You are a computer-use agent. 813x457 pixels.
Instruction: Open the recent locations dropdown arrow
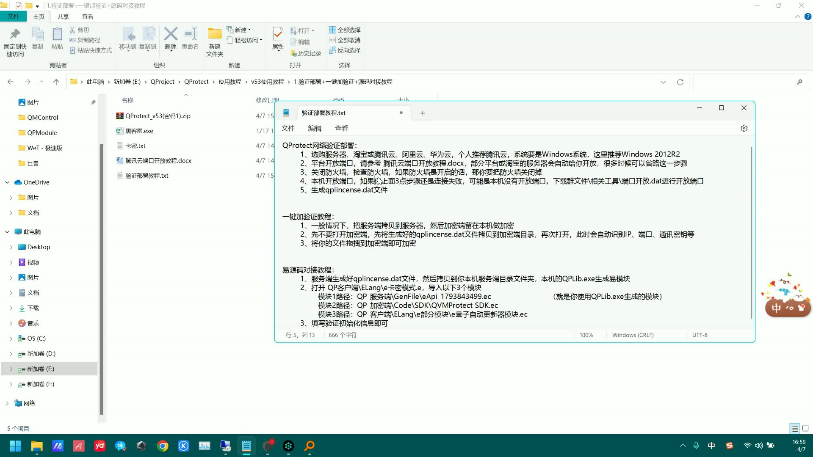click(41, 82)
